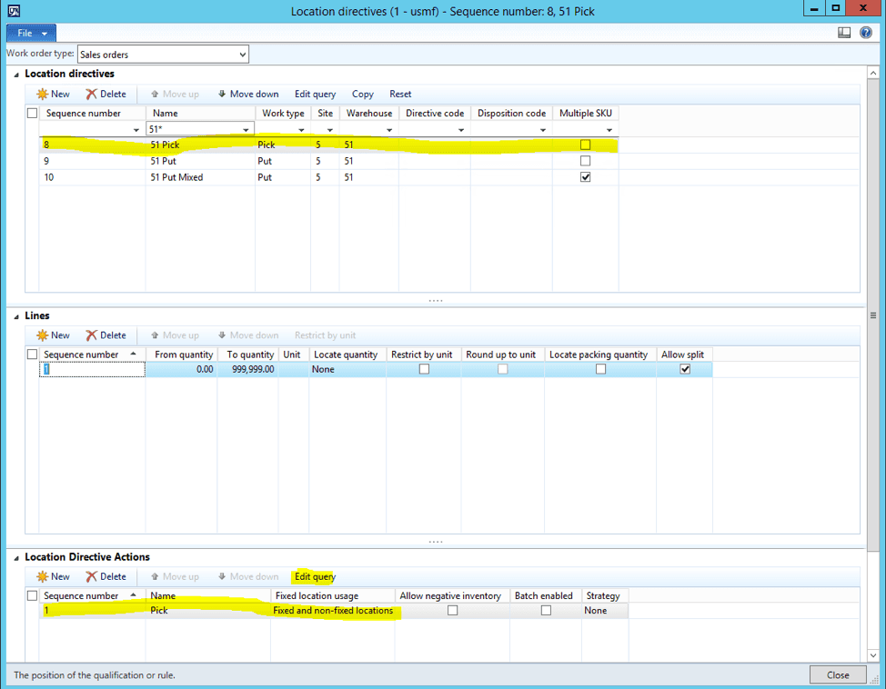Image resolution: width=886 pixels, height=689 pixels.
Task: Select the 51 Put Mixed directive row
Action: (329, 177)
